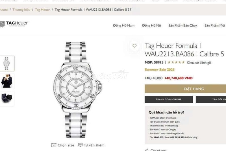Go to Thương hiệu breadcrumb link
The width and height of the screenshot is (226, 151).
pos(21,10)
